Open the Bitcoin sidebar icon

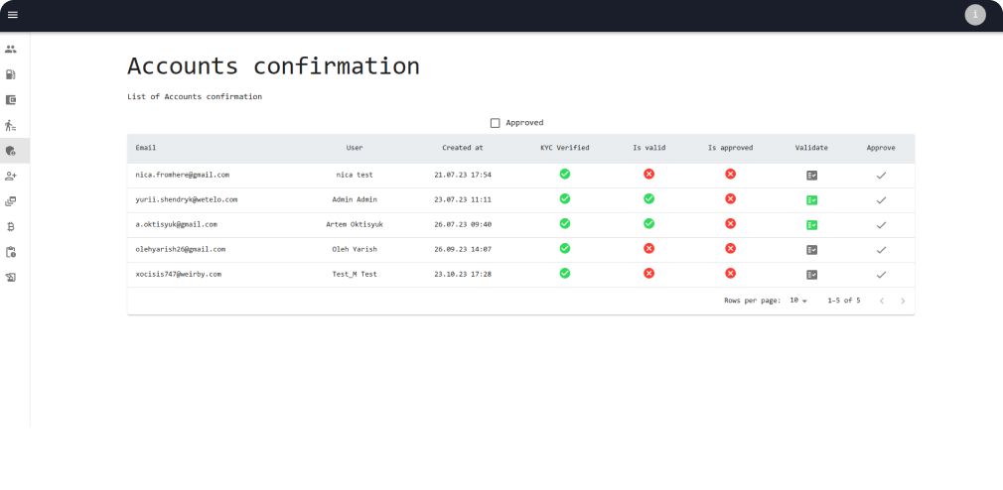(x=10, y=226)
